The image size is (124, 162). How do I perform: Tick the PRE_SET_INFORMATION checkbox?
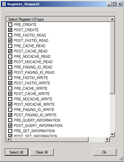click(10, 131)
